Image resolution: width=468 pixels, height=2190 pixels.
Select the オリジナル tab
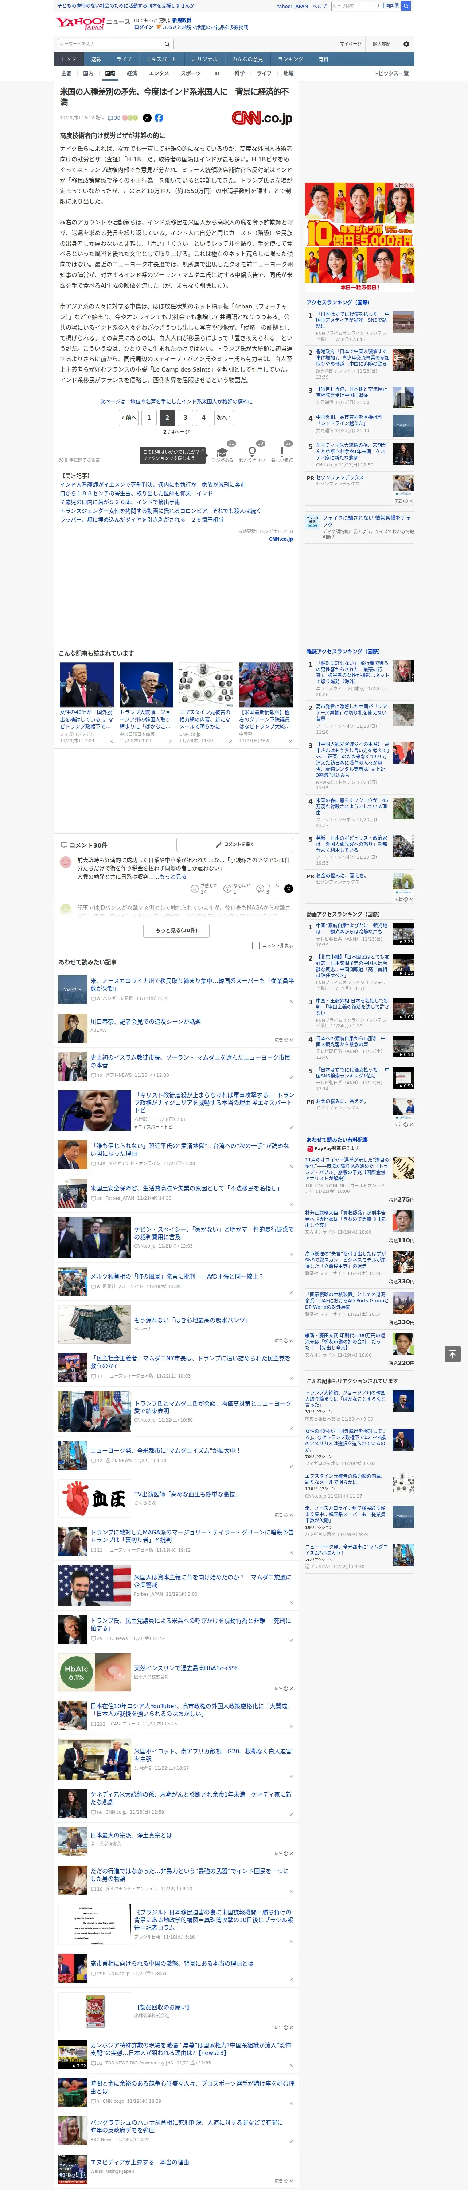[x=205, y=59]
